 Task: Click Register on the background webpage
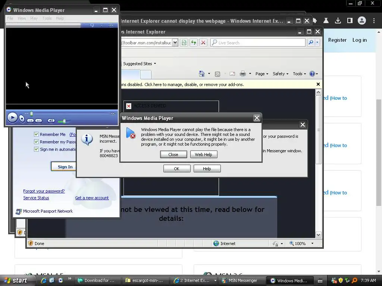337,40
